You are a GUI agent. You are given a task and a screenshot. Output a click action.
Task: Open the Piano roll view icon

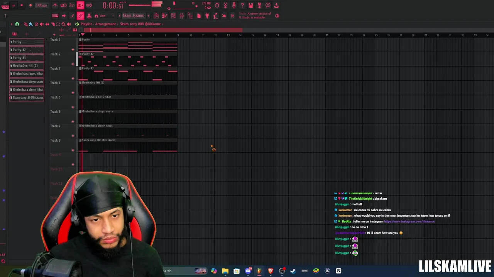tap(165, 16)
